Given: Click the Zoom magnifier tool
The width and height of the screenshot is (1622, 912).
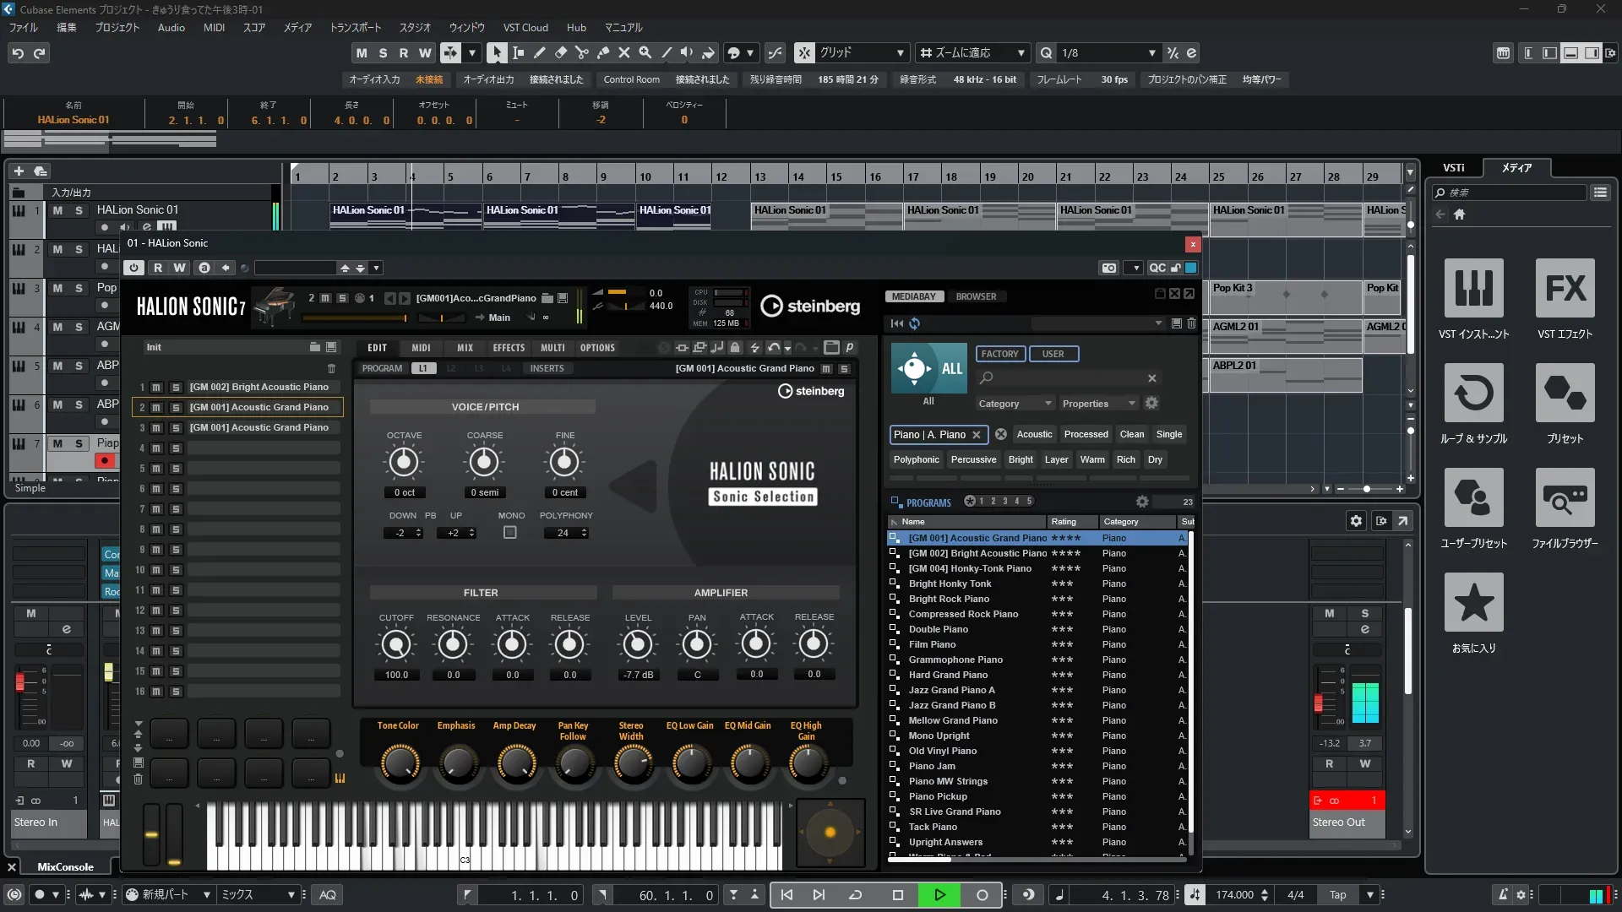Looking at the screenshot, I should [x=645, y=52].
